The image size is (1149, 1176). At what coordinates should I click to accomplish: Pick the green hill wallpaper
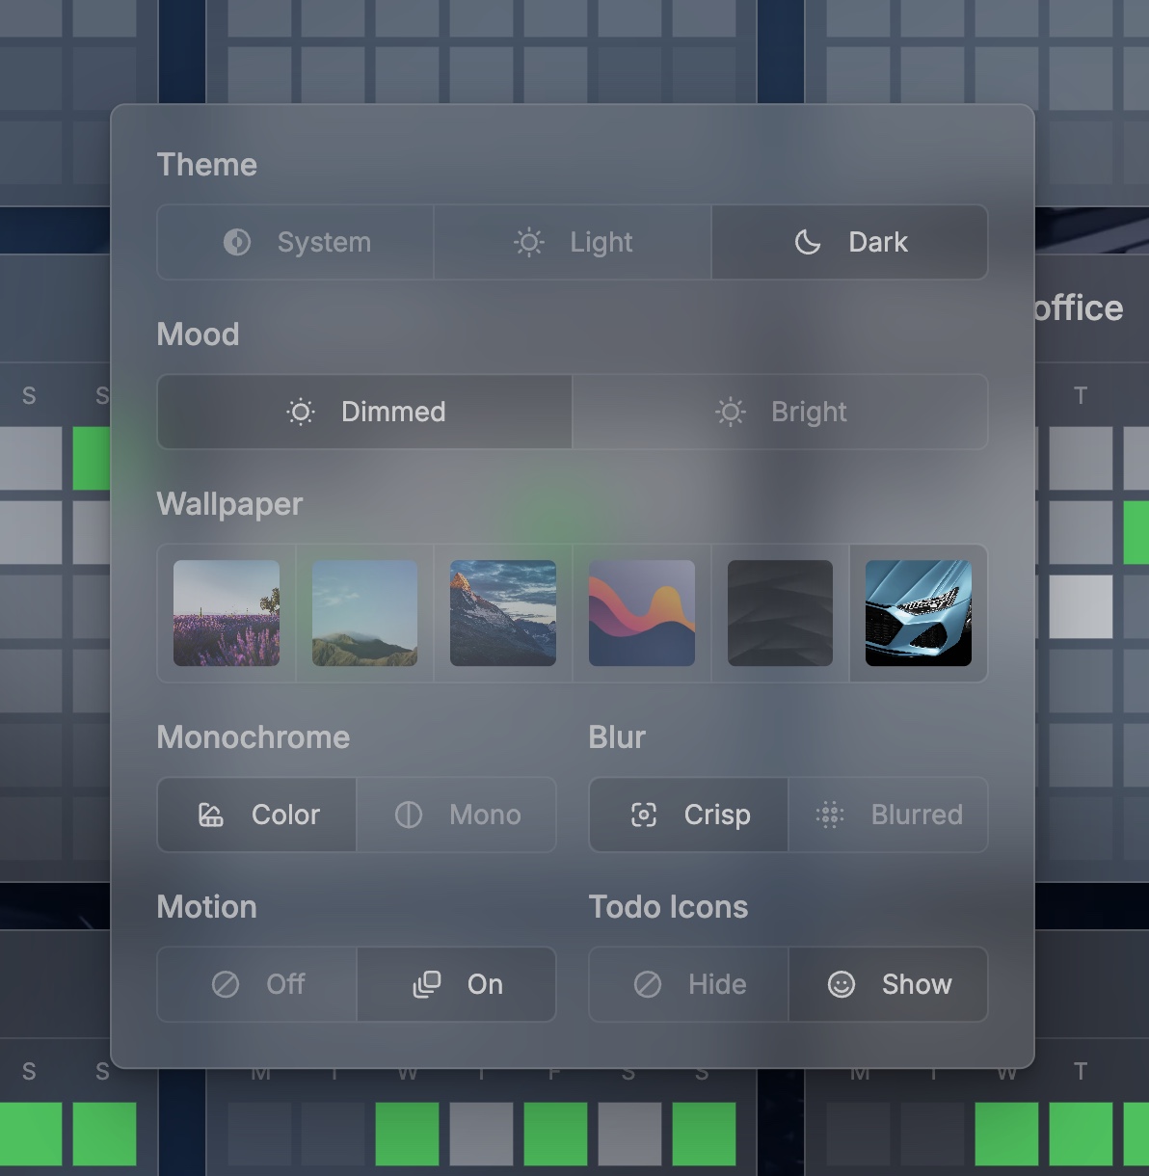[365, 613]
